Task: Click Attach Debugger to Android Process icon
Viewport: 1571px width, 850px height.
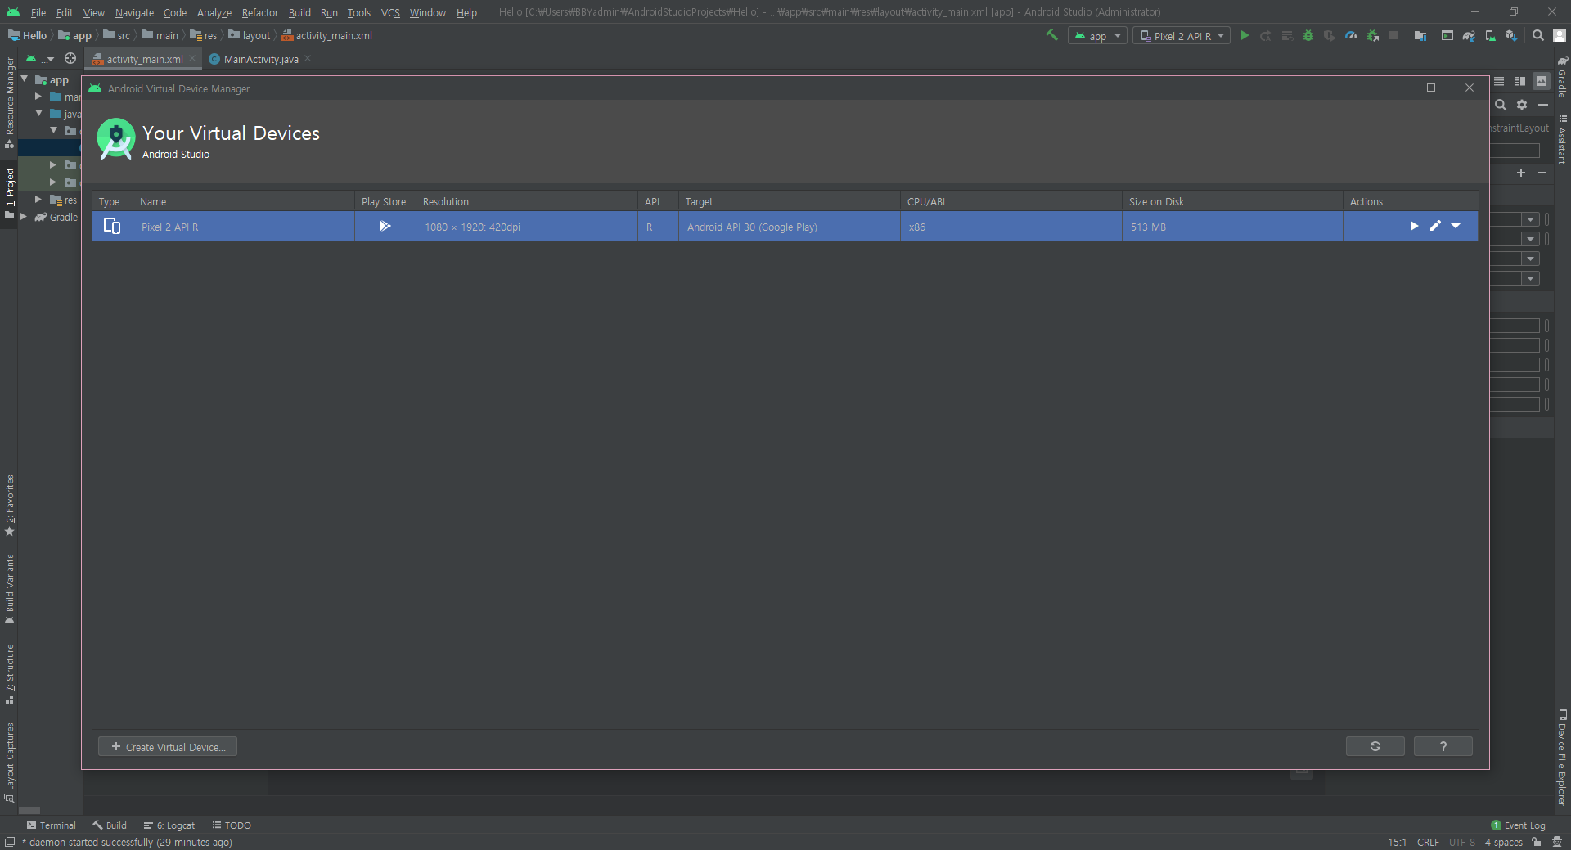Action: [x=1372, y=35]
